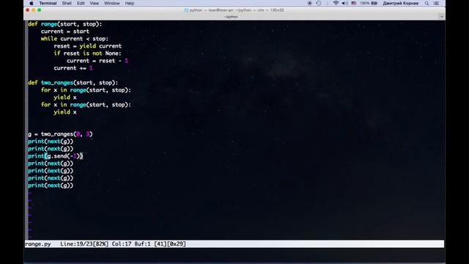Screen dimensions: 469x264
Task: Open the input language flag menu
Action: point(354,3)
